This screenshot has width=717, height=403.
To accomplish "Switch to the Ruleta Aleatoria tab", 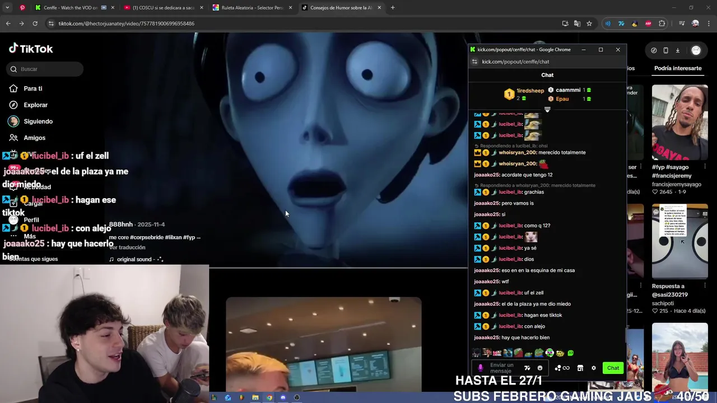I will coord(251,8).
